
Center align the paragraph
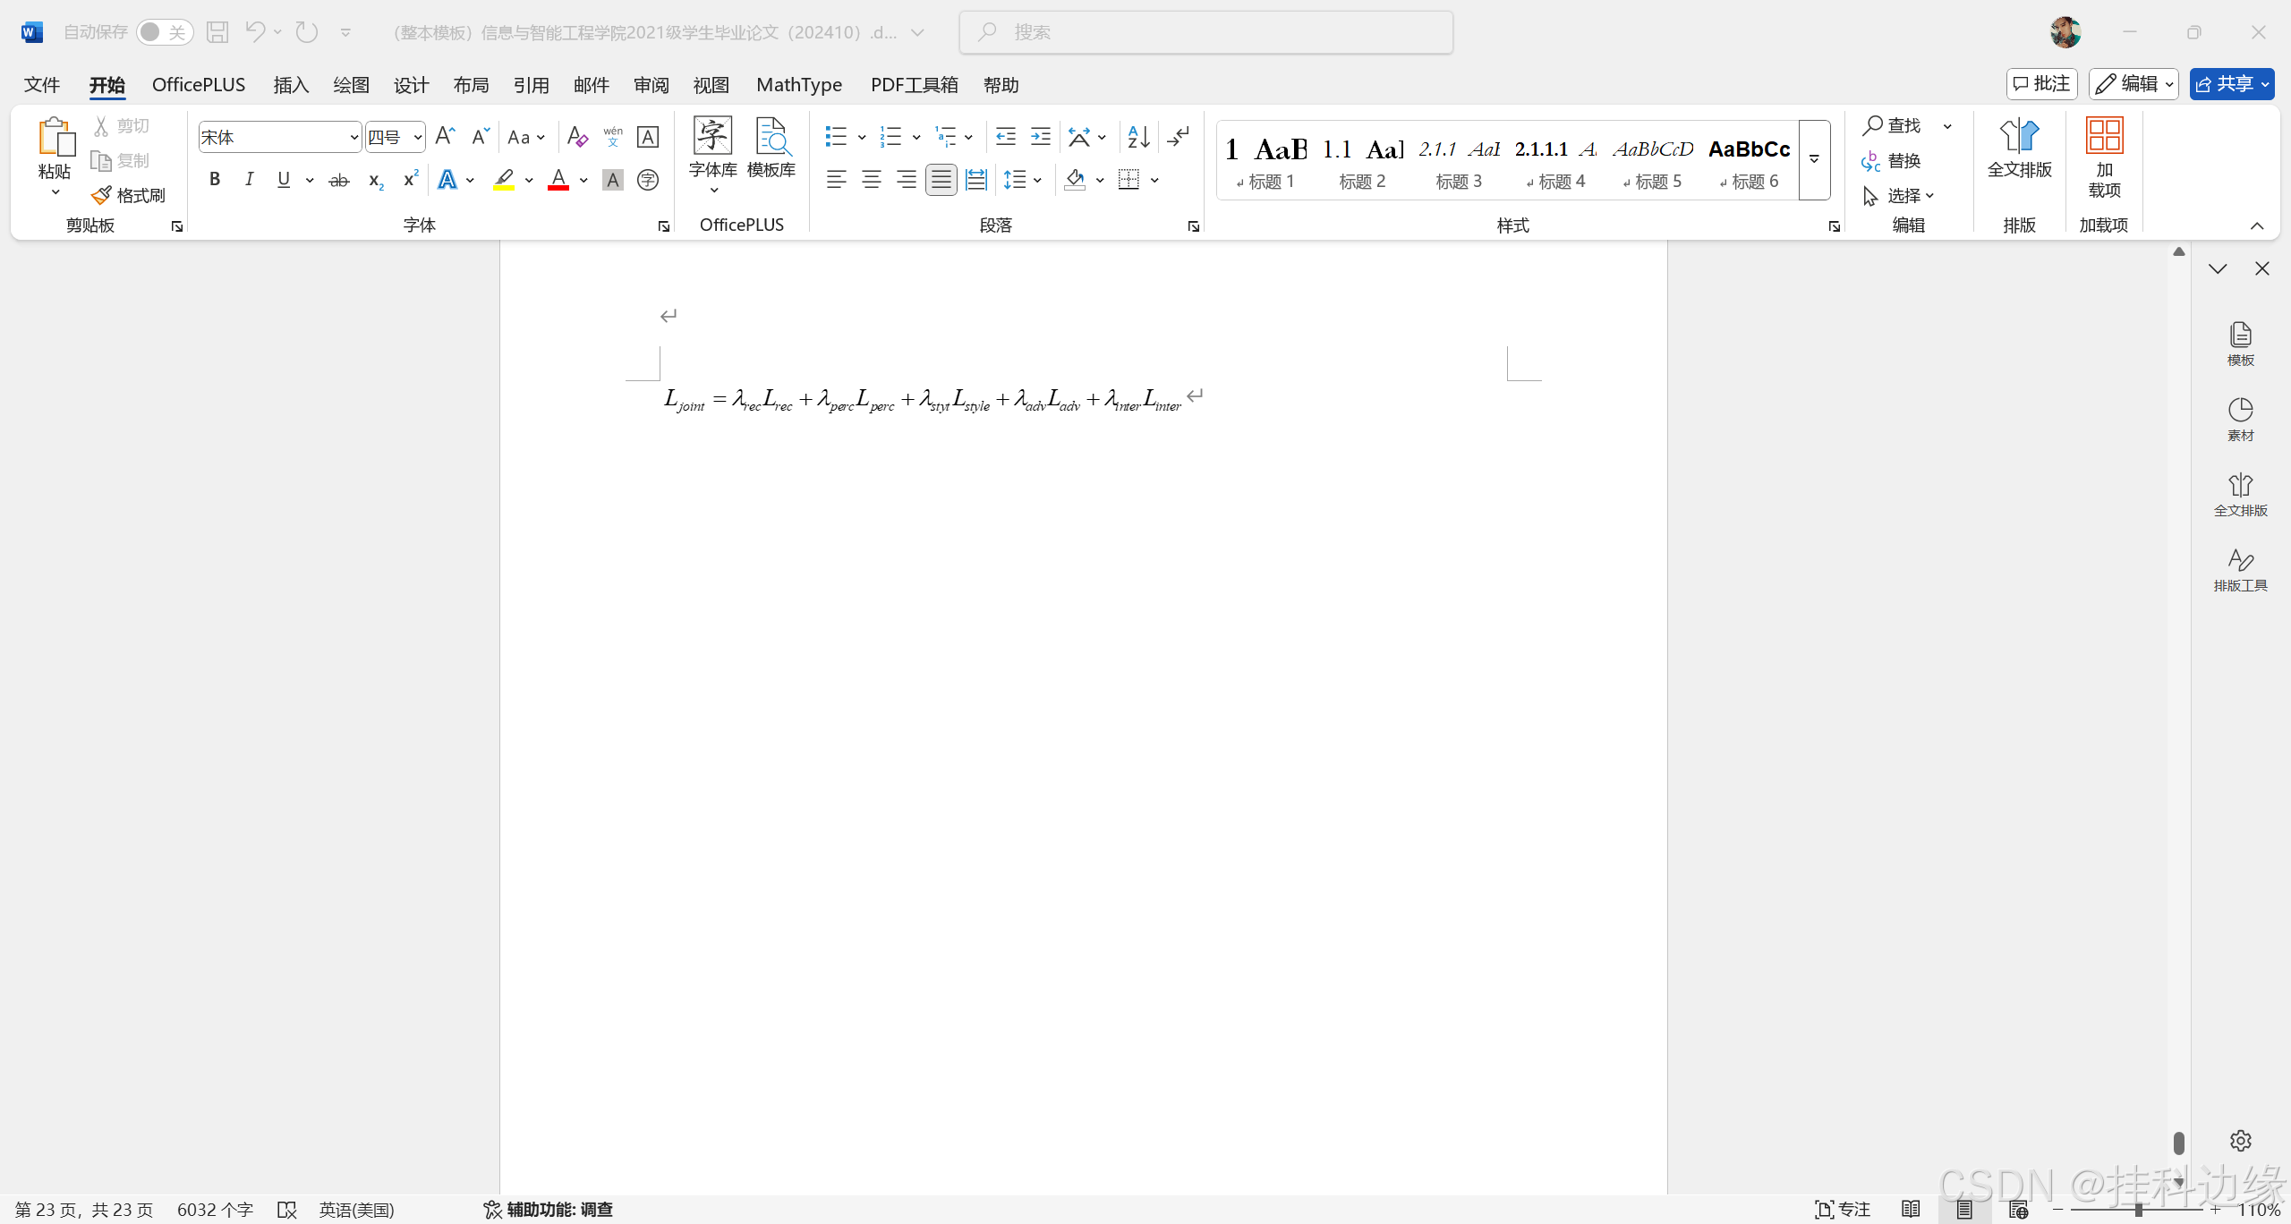click(x=871, y=181)
